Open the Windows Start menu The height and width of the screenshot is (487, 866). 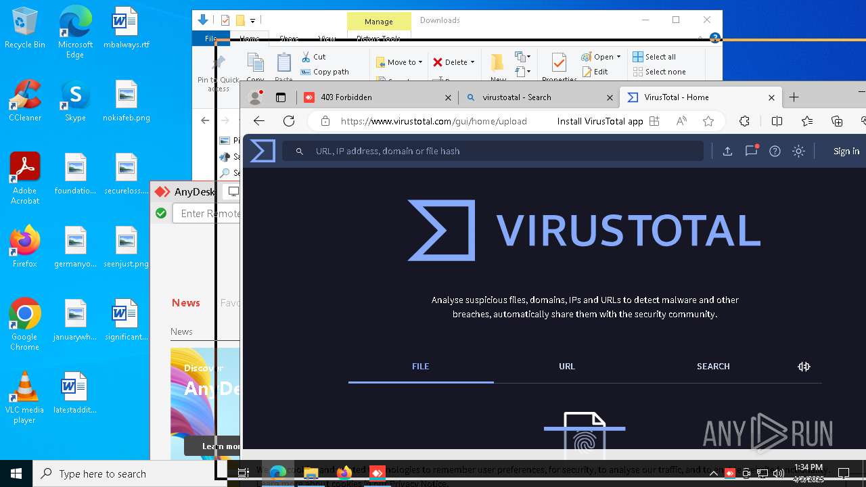[16, 473]
